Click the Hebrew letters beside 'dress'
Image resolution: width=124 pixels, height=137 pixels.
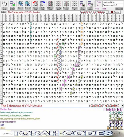115,128
